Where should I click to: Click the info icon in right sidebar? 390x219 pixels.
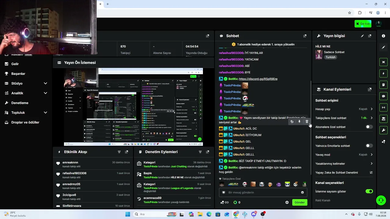pyautogui.click(x=383, y=36)
